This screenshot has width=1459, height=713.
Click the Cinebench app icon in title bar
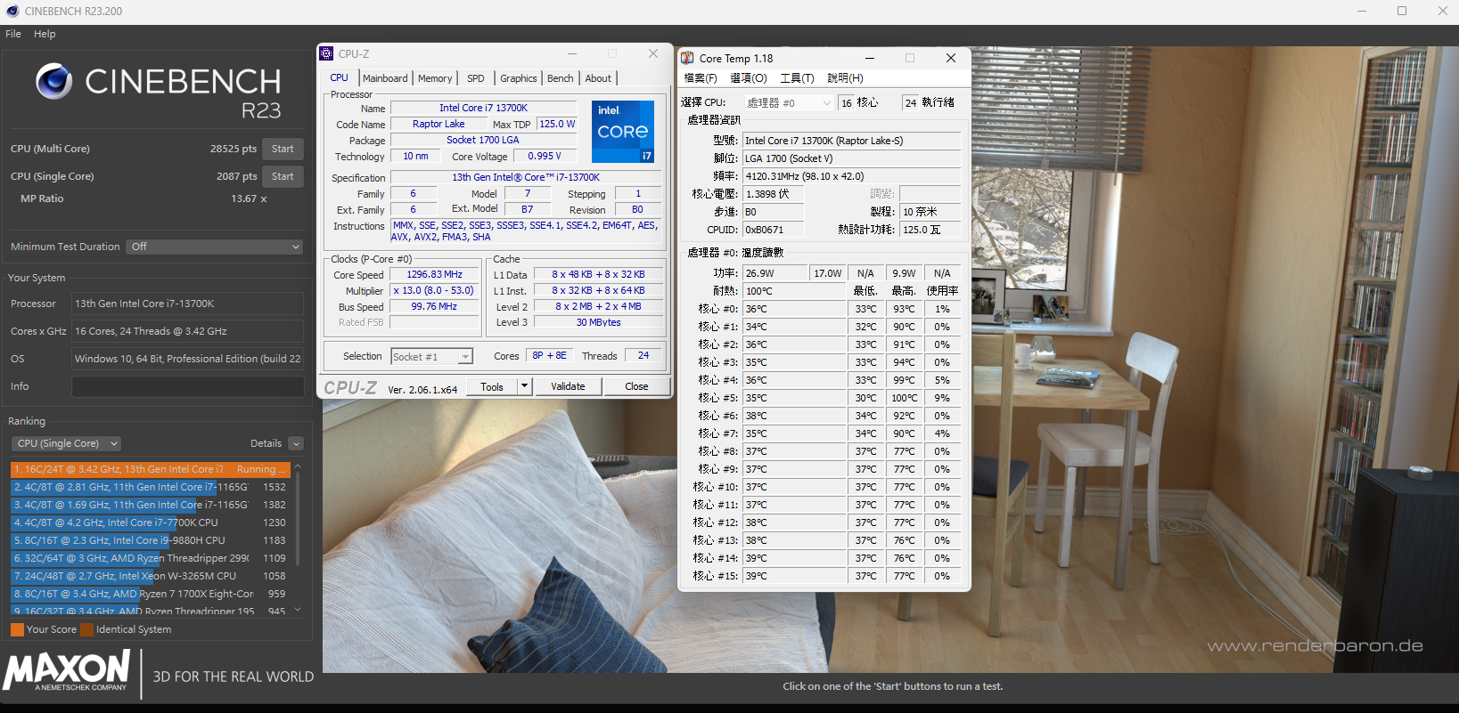pyautogui.click(x=12, y=11)
